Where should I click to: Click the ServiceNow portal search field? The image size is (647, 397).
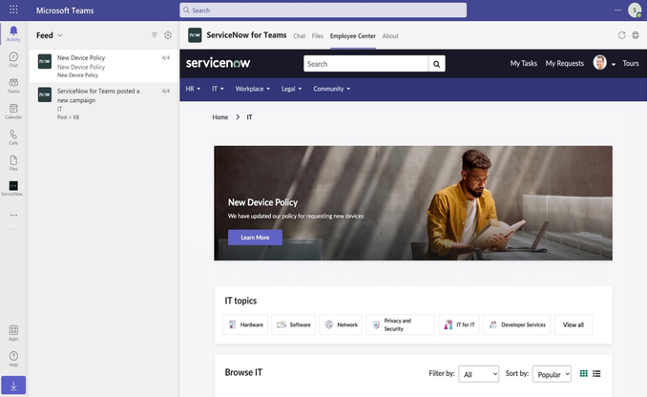[x=366, y=64]
